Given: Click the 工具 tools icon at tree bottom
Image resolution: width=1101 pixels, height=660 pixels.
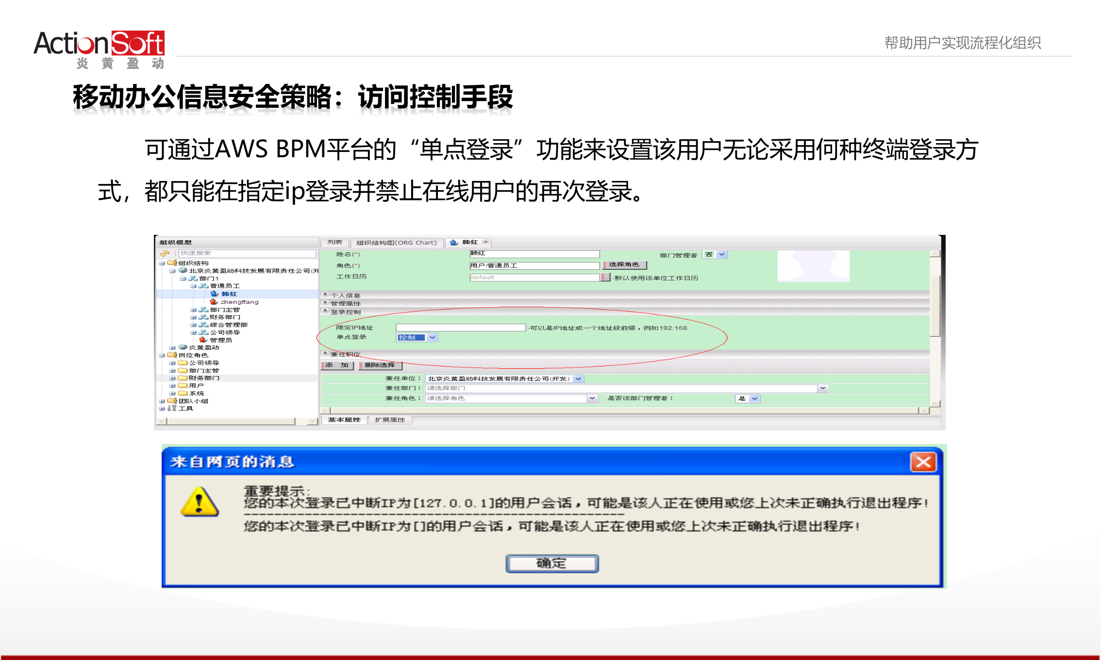Looking at the screenshot, I should [172, 408].
